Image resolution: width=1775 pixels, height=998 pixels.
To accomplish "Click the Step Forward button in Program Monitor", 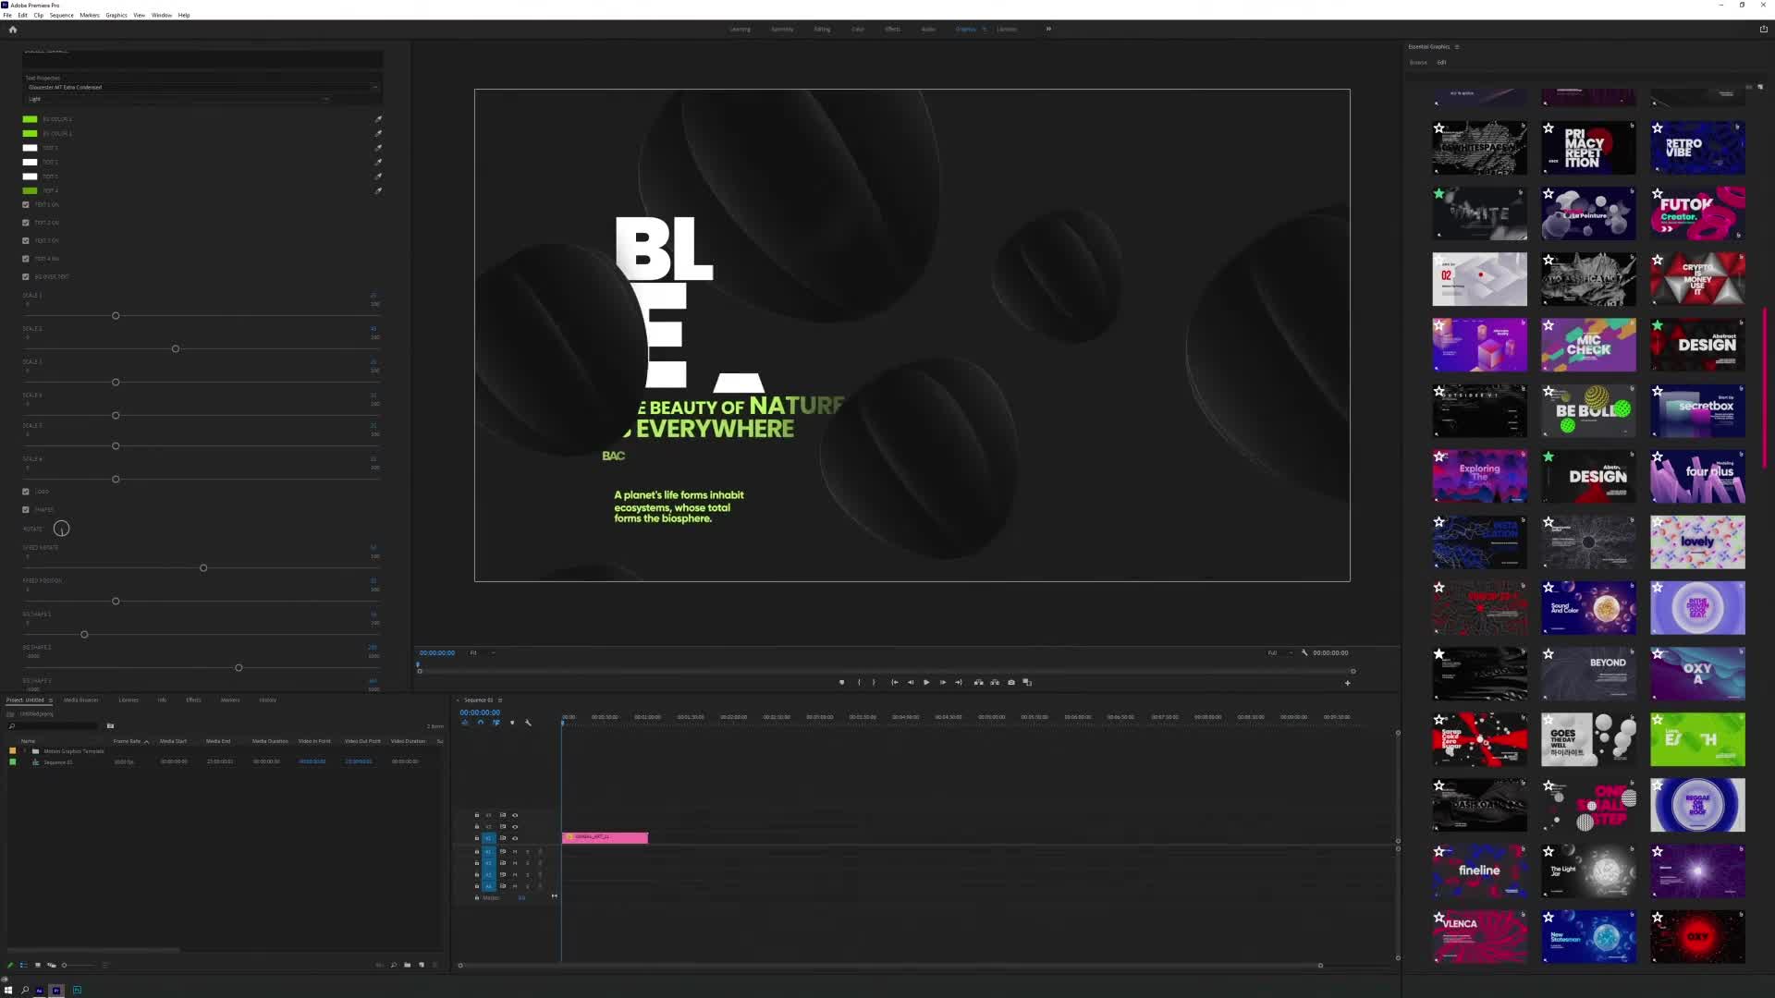I will 943,682.
